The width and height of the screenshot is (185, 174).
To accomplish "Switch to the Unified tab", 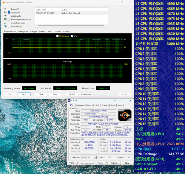I will point(58,32).
